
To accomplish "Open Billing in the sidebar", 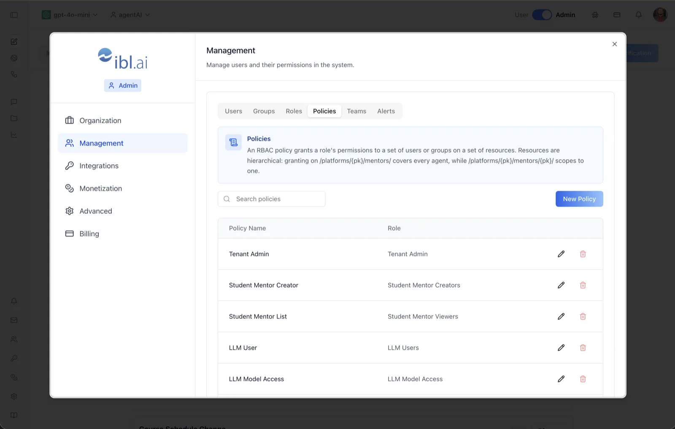I will coord(123,234).
